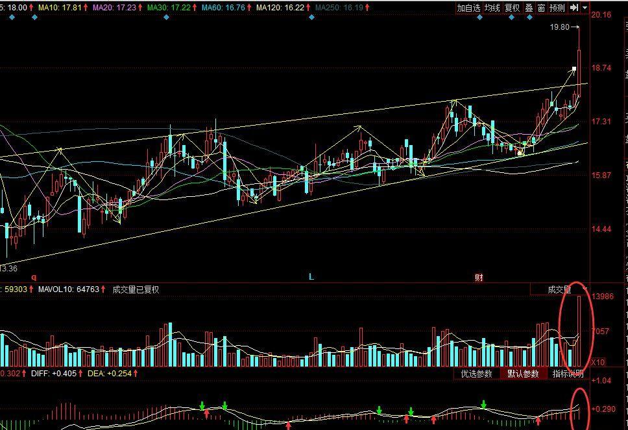This screenshot has width=628, height=430.
Task: Click the MA10 value label
Action: tap(60, 7)
